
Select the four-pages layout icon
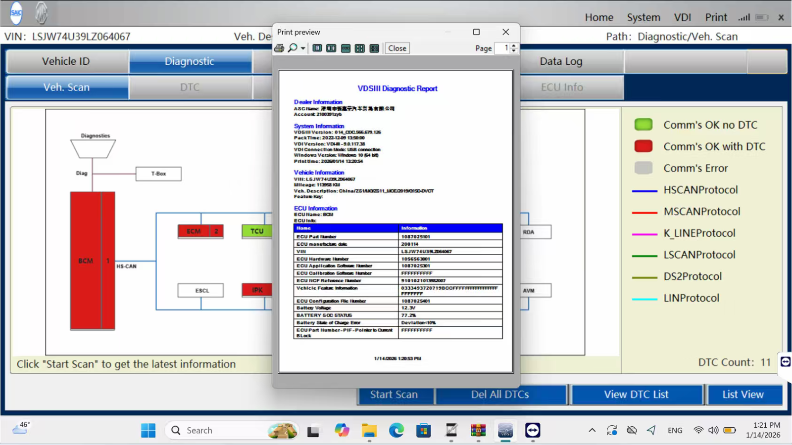click(x=360, y=48)
